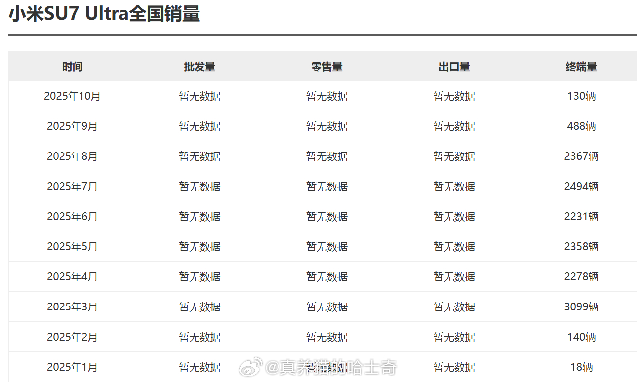Image resolution: width=637 pixels, height=383 pixels.
Task: Select the 2494辆 terminal sales value
Action: [x=582, y=187]
